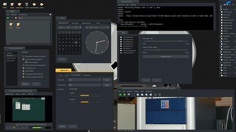
Task: Click previous image green arrow in ShowImage
Action: pyautogui.click(x=120, y=95)
